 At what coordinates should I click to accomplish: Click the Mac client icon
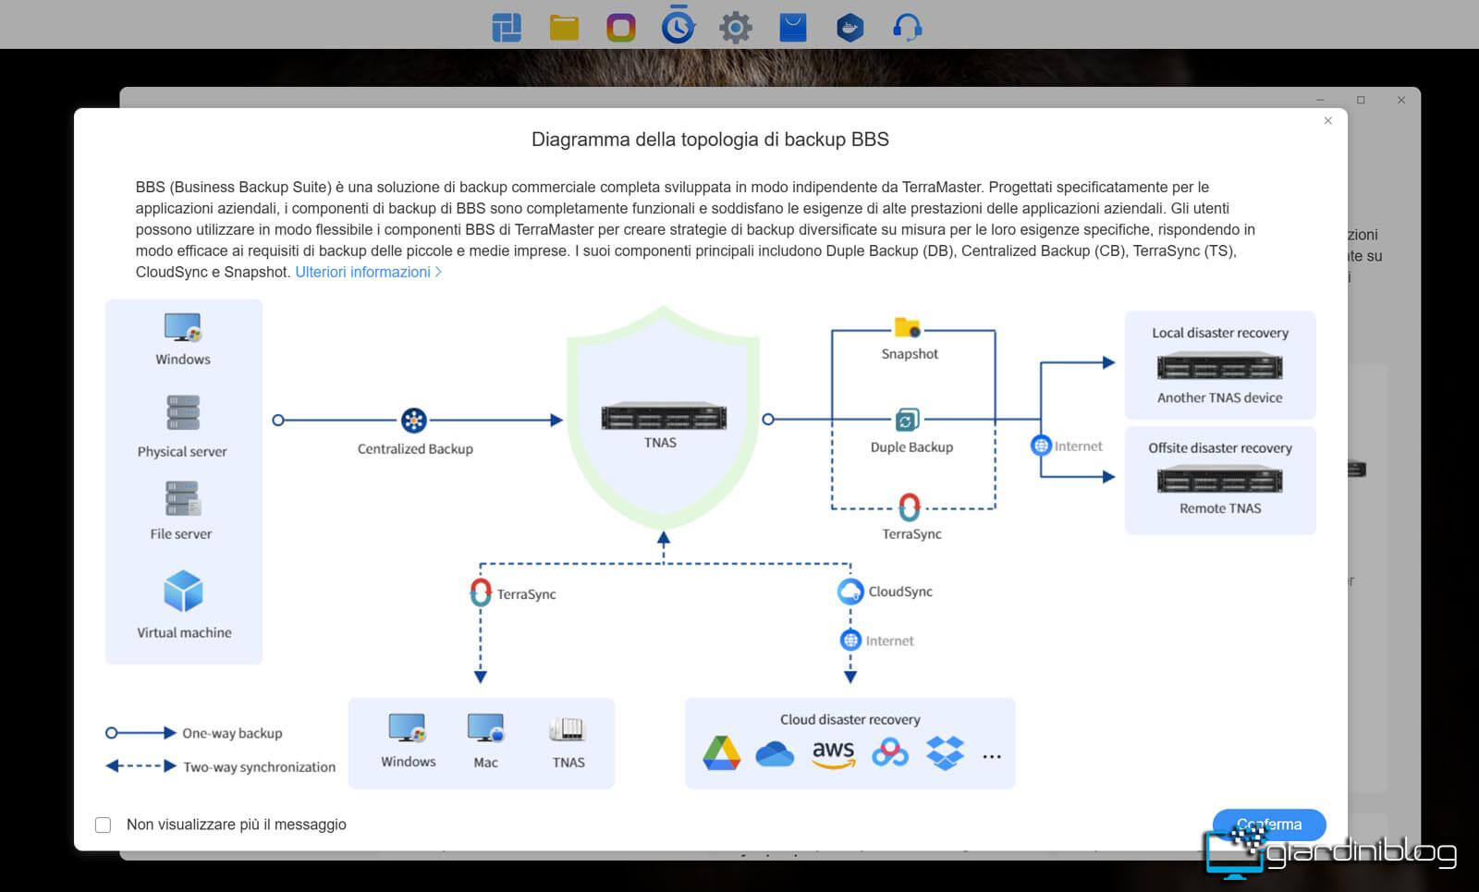[486, 728]
